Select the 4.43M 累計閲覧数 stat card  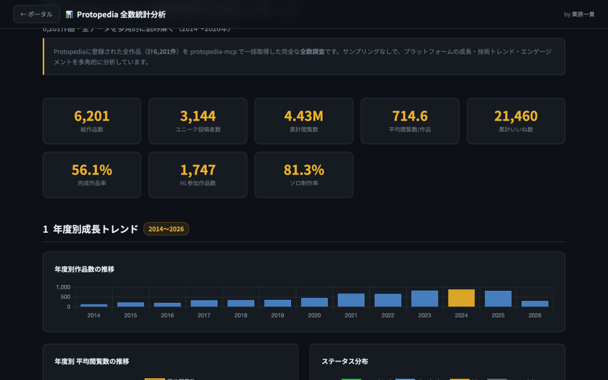point(303,121)
